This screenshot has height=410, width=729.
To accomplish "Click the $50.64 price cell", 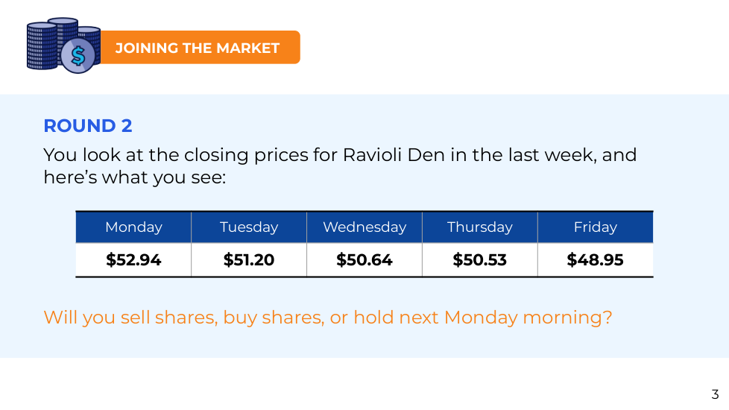I will pyautogui.click(x=364, y=260).
